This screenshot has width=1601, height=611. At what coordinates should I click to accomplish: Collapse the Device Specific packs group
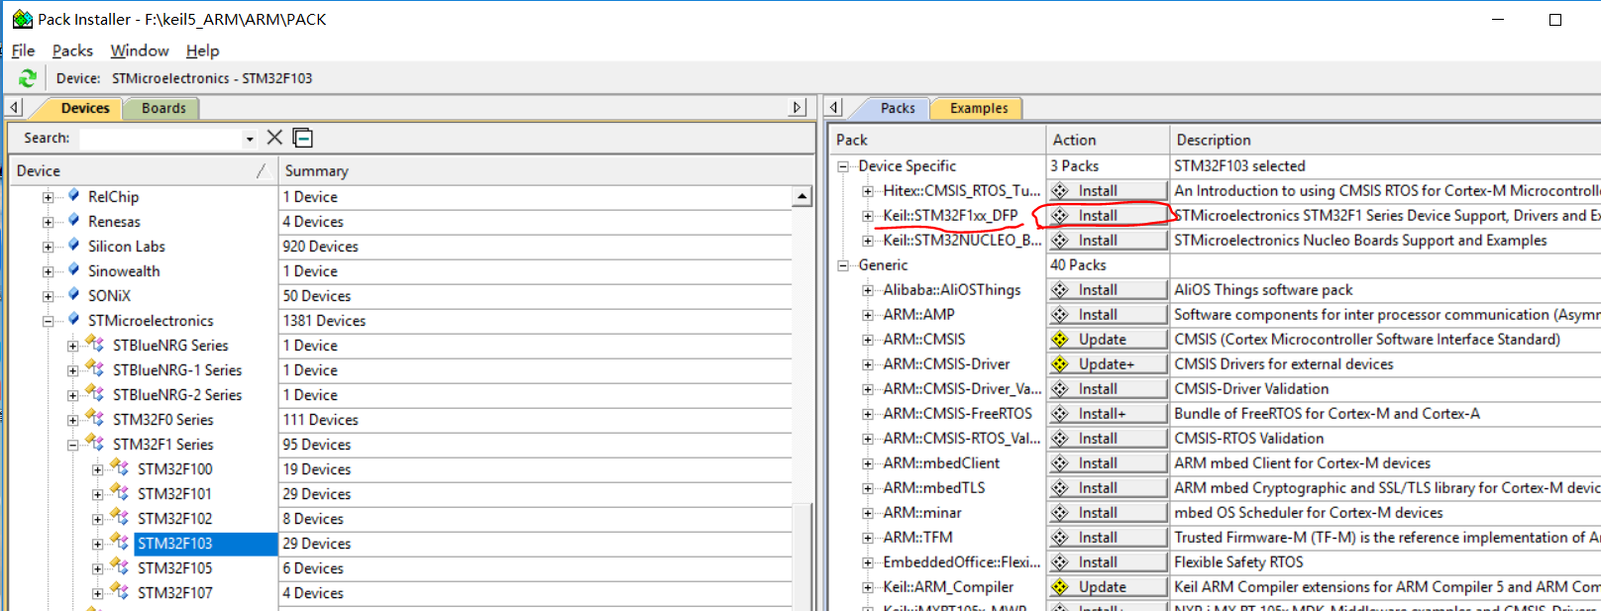pyautogui.click(x=843, y=166)
